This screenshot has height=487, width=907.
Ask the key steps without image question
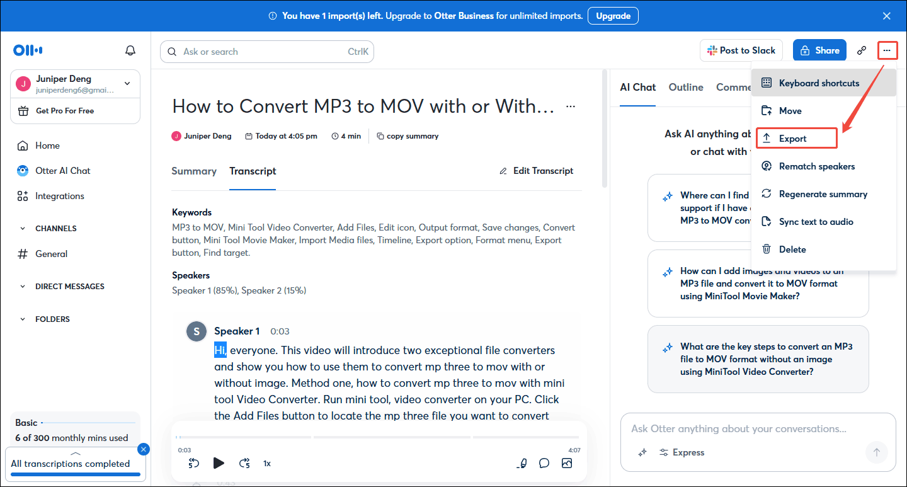point(758,359)
